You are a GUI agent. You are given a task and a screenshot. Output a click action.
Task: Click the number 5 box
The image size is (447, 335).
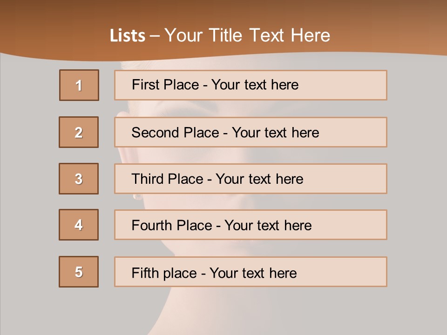(x=79, y=272)
